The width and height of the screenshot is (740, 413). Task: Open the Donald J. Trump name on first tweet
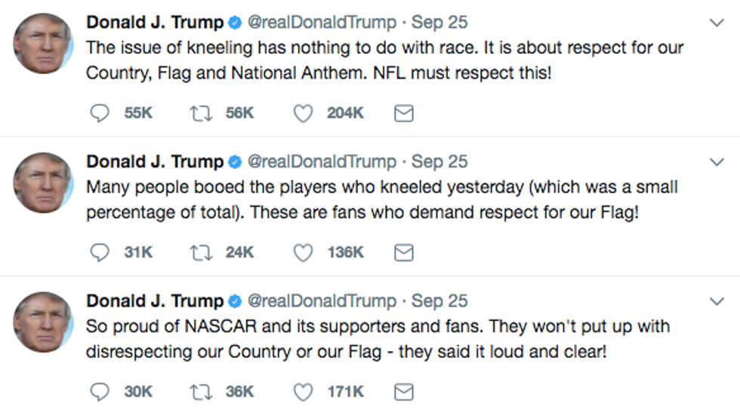click(x=155, y=23)
